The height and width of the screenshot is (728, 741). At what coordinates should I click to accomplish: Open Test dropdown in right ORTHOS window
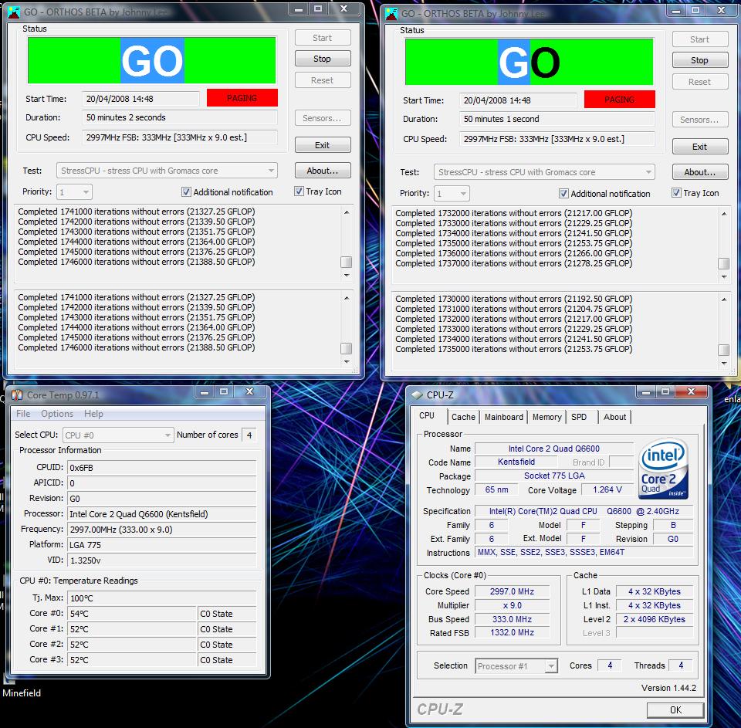[544, 172]
